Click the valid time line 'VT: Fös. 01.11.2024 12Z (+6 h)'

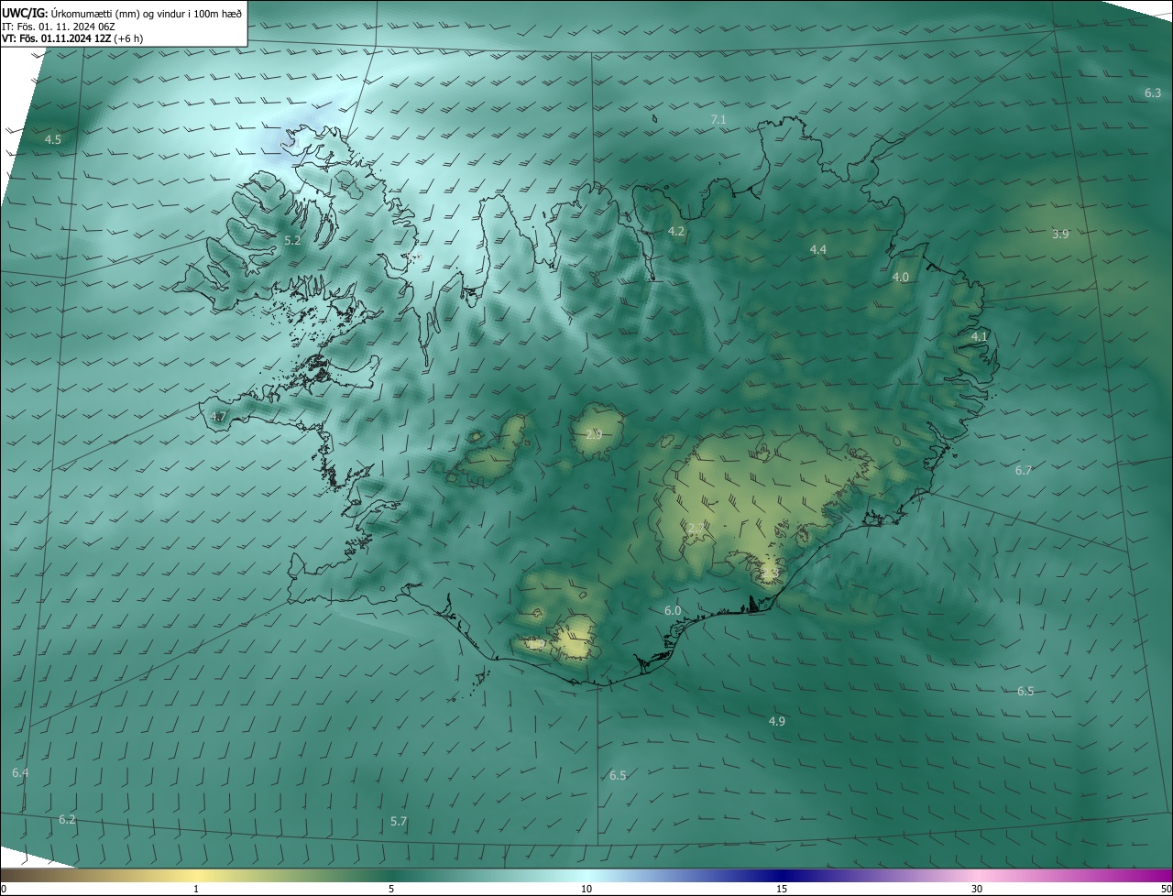[x=72, y=38]
